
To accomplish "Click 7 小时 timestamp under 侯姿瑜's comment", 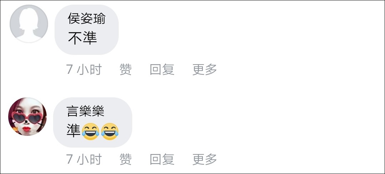I will [x=84, y=70].
